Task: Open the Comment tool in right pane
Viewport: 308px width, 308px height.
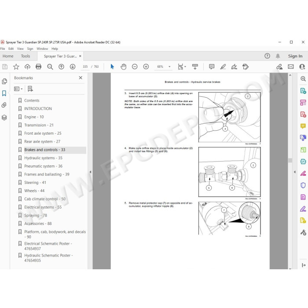Action: click(x=303, y=126)
